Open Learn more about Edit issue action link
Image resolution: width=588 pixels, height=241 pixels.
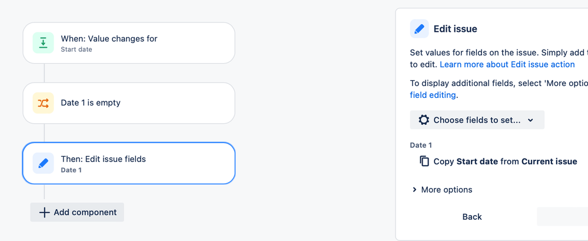[507, 64]
